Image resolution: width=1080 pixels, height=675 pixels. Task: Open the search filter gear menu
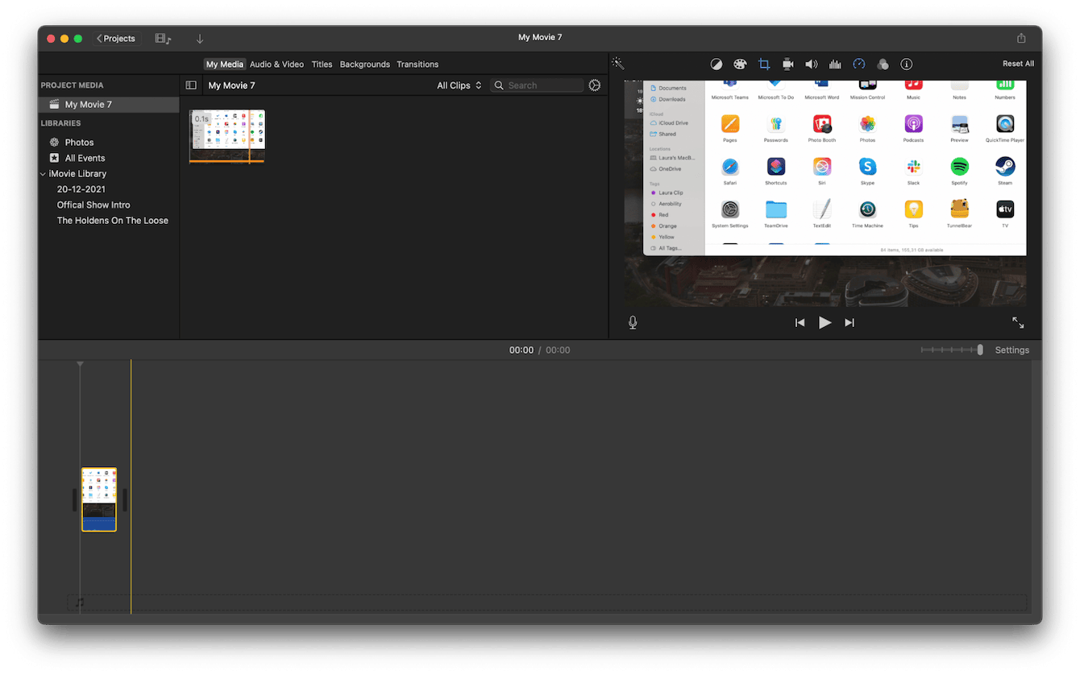[x=595, y=85]
